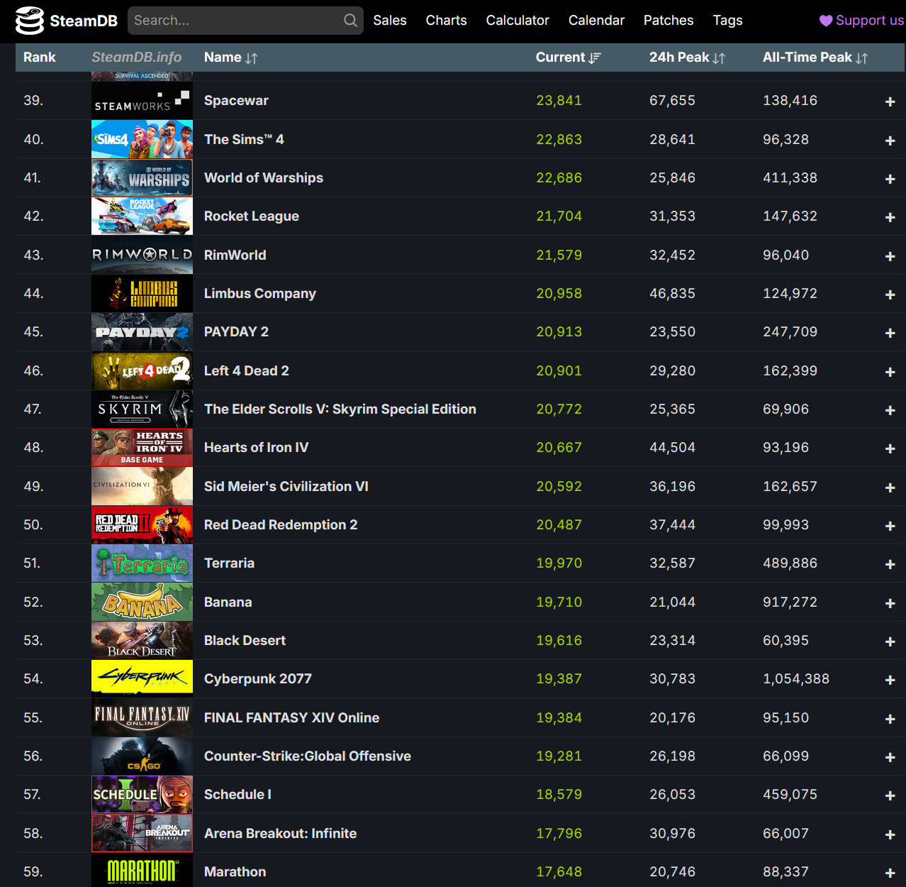Image resolution: width=906 pixels, height=887 pixels.
Task: Click the SteamDB logo icon
Action: (x=30, y=21)
